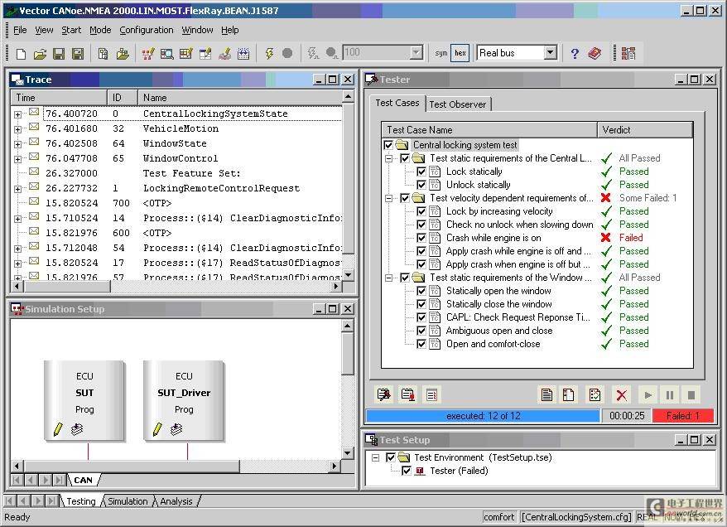This screenshot has width=727, height=527.
Task: Click the red Failed: 1 indicator
Action: pos(683,416)
